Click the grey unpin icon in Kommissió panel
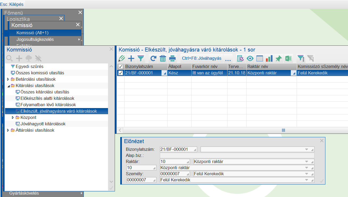Image resolution: width=348 pixels, height=197 pixels. click(38, 58)
